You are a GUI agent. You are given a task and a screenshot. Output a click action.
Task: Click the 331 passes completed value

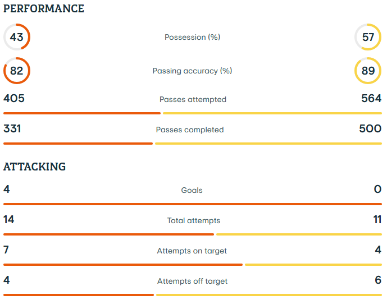point(12,128)
